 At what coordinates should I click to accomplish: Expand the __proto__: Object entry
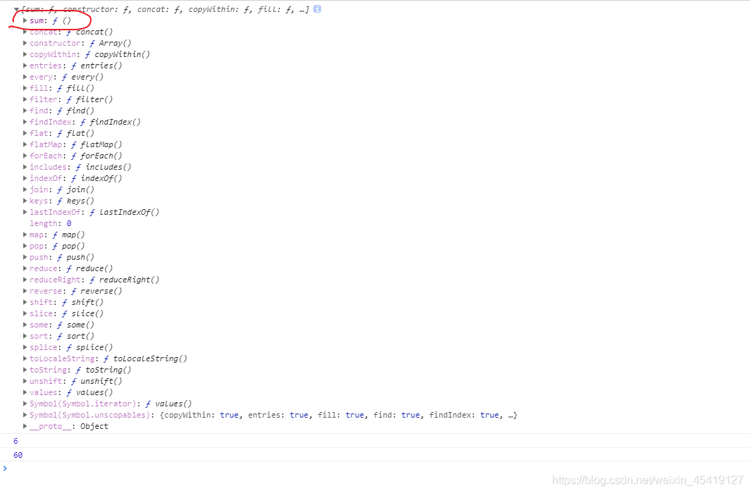coord(25,426)
